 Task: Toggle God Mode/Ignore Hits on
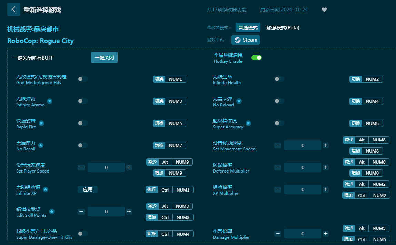coord(83,79)
